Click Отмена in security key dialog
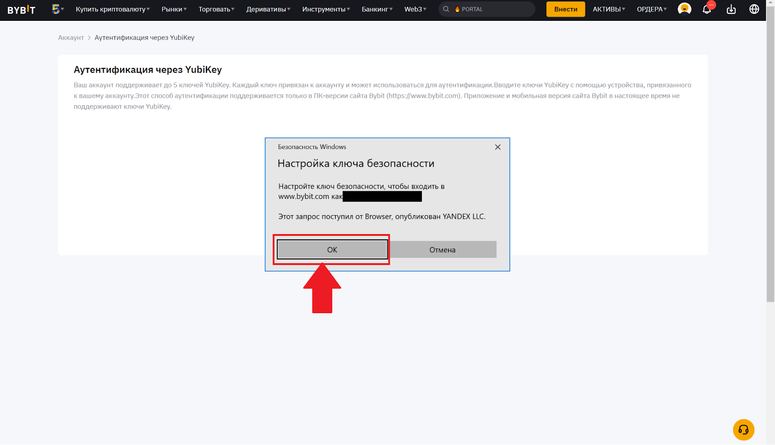This screenshot has width=775, height=445. click(442, 250)
